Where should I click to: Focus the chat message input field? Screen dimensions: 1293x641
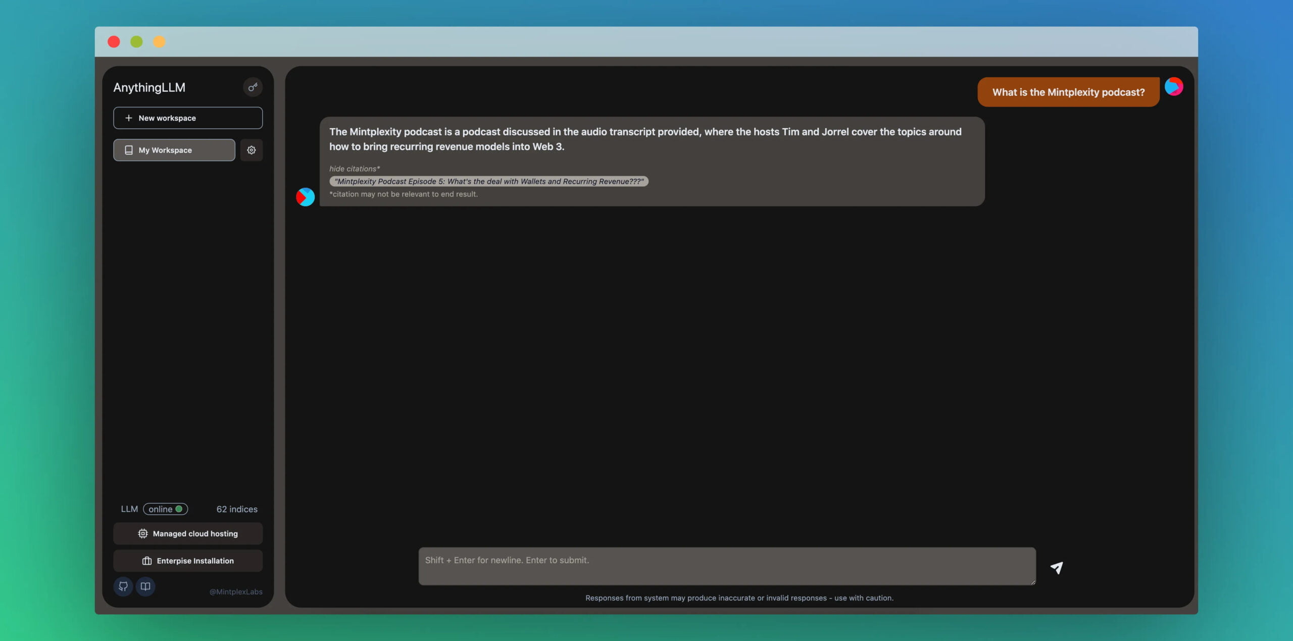[726, 566]
